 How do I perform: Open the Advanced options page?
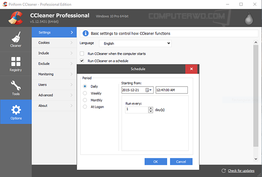click(54, 95)
